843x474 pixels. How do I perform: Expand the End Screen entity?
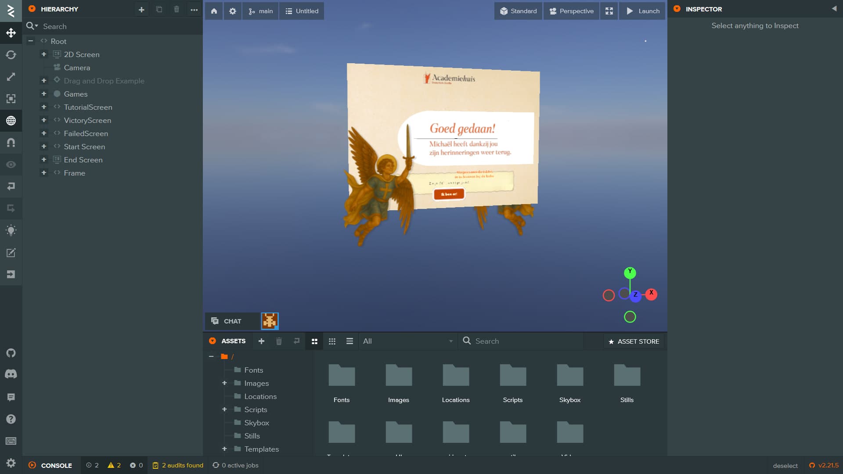pos(44,159)
